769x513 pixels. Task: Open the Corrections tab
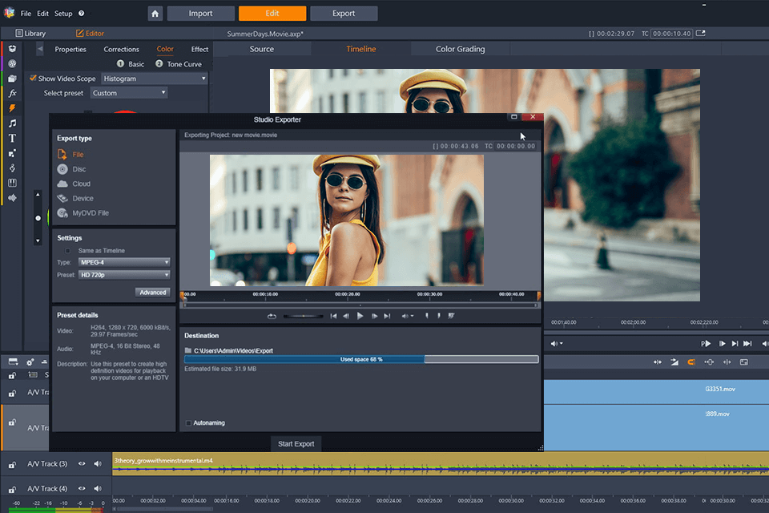(x=121, y=50)
